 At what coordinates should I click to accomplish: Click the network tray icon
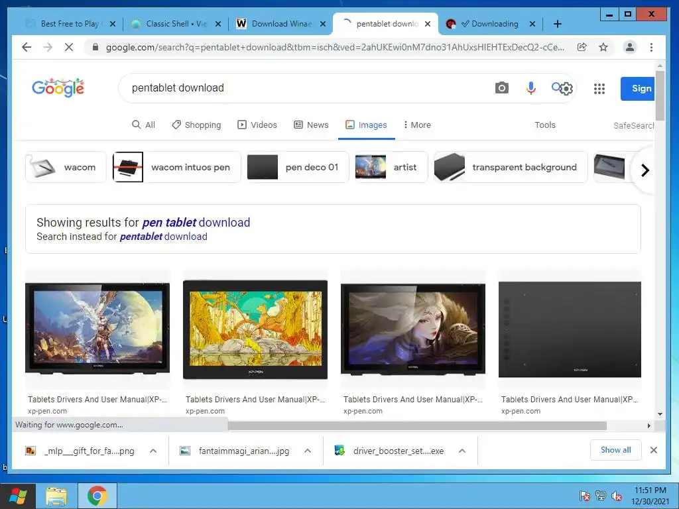tap(601, 496)
